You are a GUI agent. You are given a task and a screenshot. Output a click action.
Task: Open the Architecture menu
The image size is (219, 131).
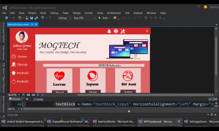tap(114, 13)
